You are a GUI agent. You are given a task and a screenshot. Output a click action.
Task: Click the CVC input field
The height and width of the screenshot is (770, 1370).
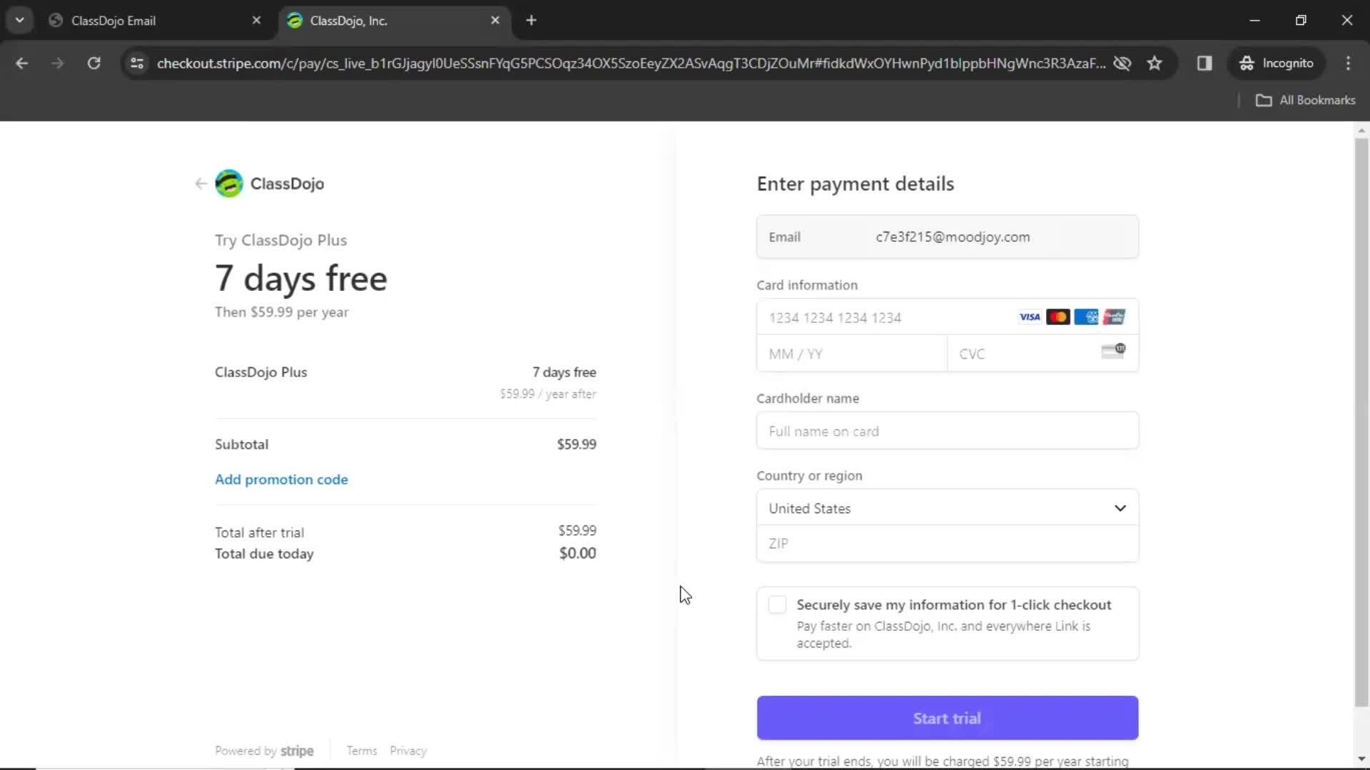[x=1042, y=354]
